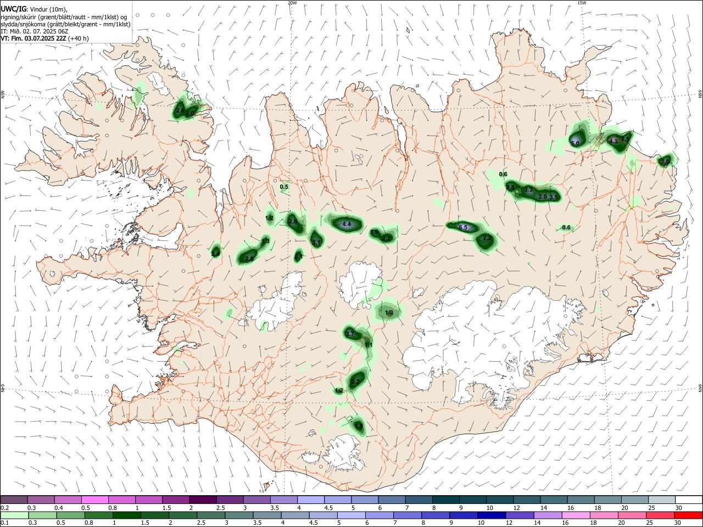Click the 'UWC/IG: Vindur (10m)' title text
703x527 pixels.
(x=34, y=9)
